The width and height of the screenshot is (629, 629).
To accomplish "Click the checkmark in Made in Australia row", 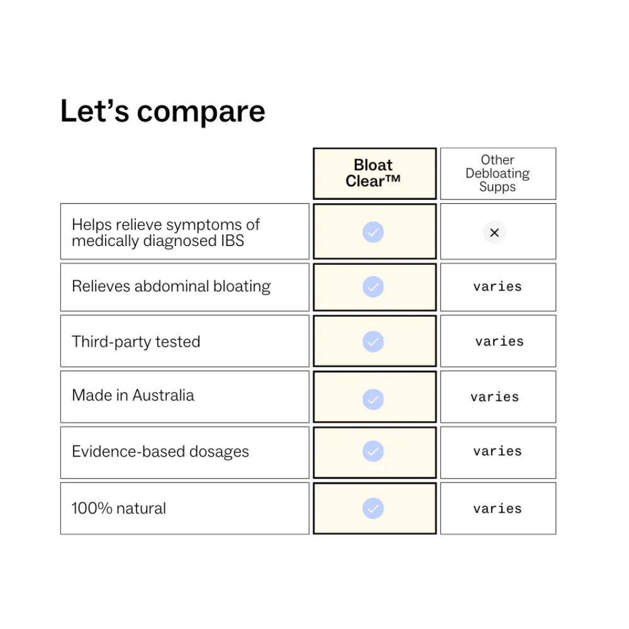I will tap(373, 399).
